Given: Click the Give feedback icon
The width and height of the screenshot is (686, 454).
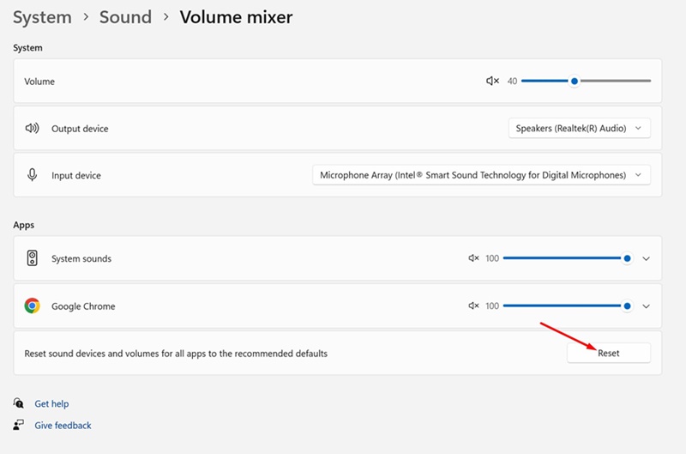Looking at the screenshot, I should tap(19, 425).
